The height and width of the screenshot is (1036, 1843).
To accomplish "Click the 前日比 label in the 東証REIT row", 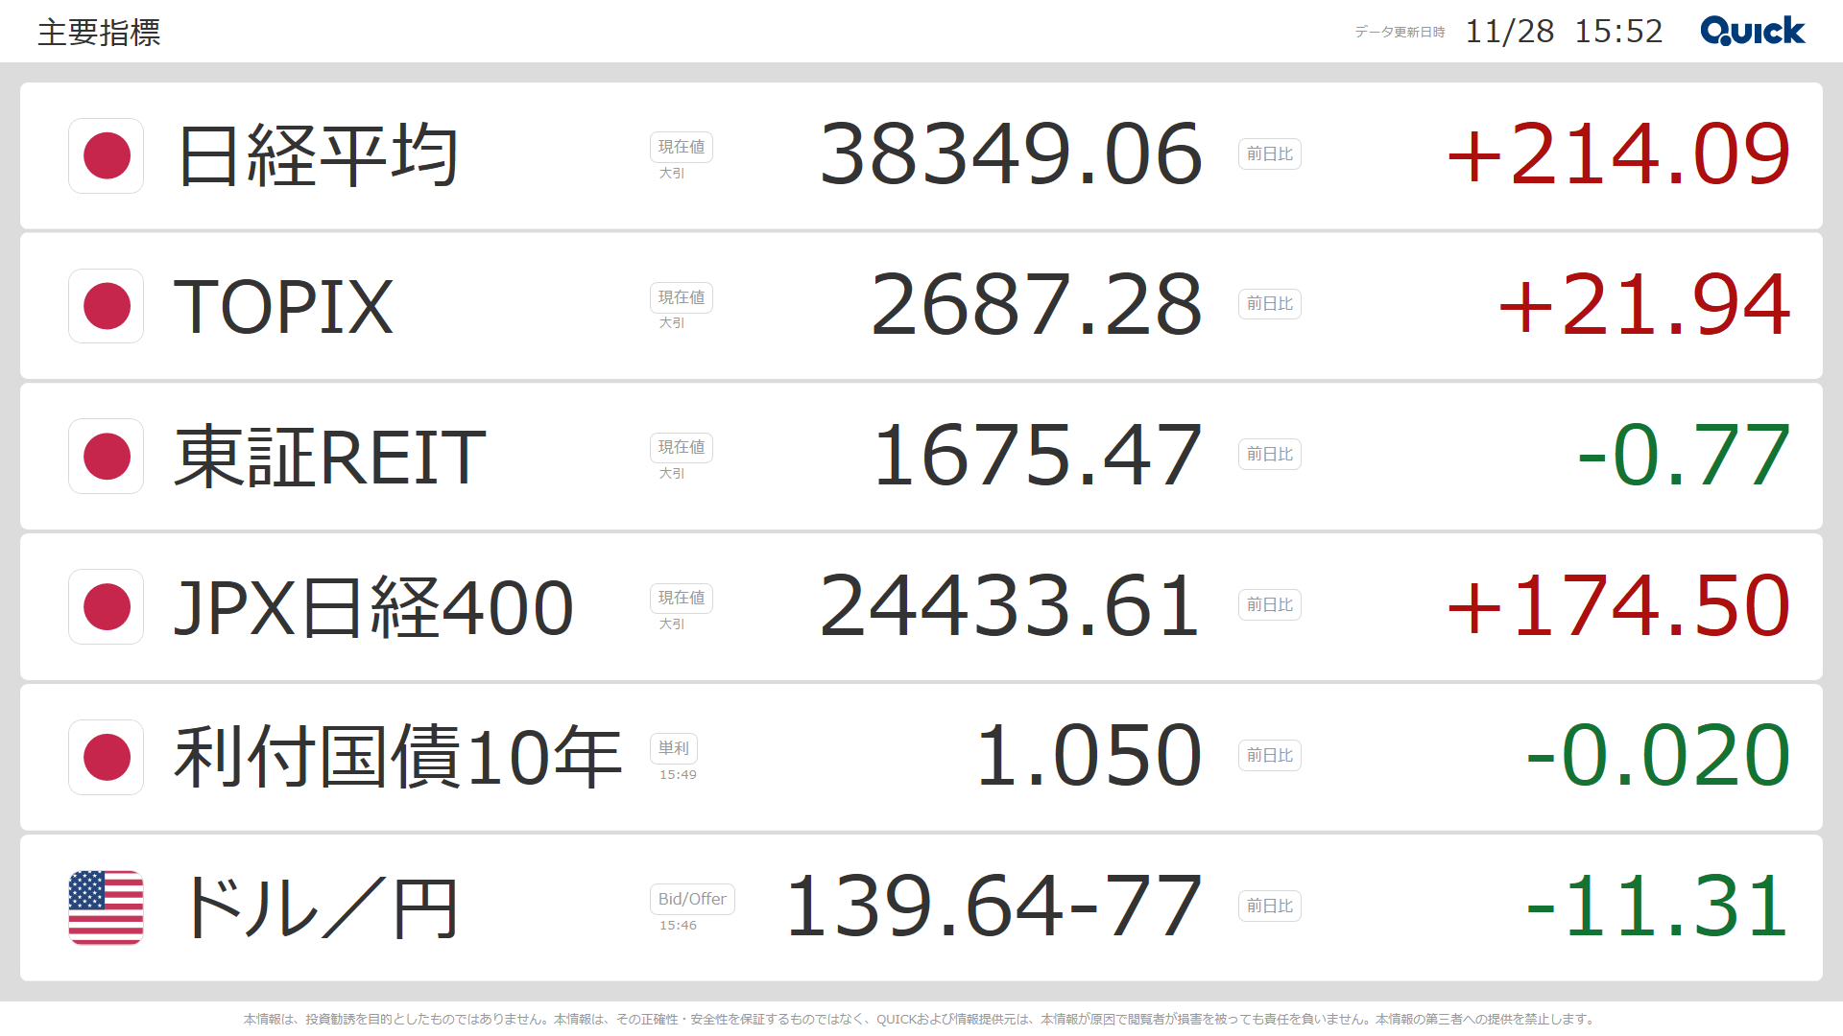I will (1270, 455).
